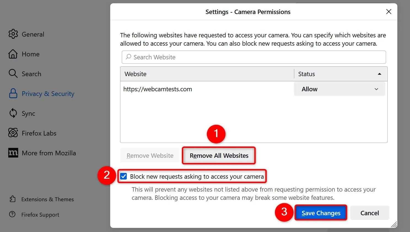Viewport: 410px width, 232px height.
Task: Open Home settings via the house icon
Action: tap(13, 54)
